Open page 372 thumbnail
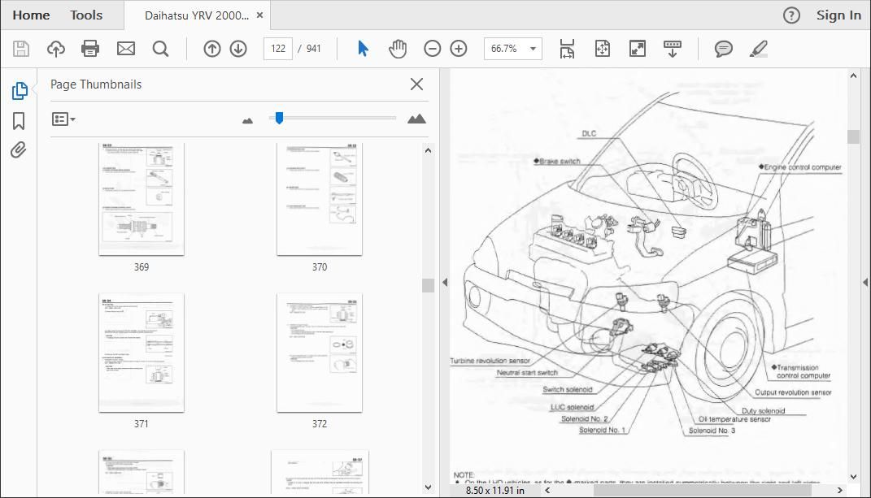871x498 pixels. [x=320, y=353]
